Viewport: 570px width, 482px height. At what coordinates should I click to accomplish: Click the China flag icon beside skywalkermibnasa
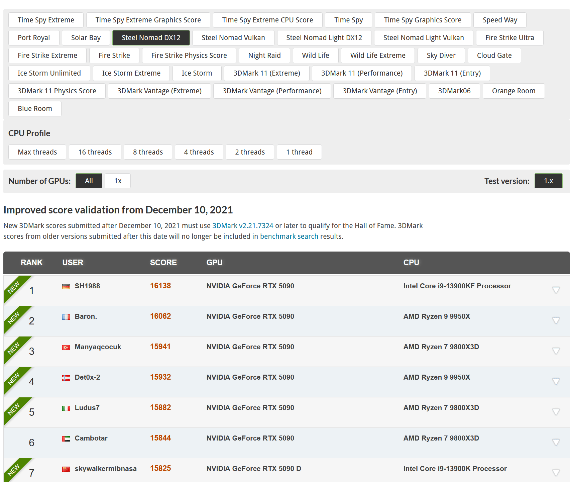66,469
